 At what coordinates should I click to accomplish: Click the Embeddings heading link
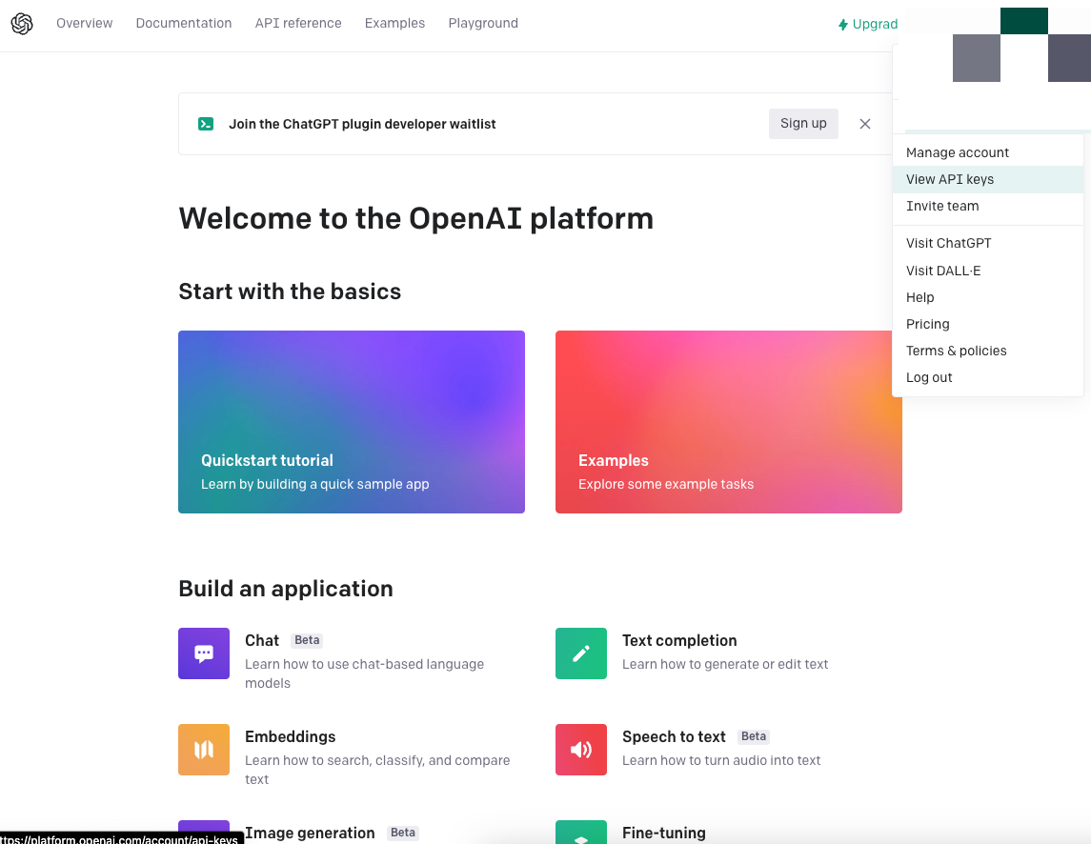click(x=291, y=737)
